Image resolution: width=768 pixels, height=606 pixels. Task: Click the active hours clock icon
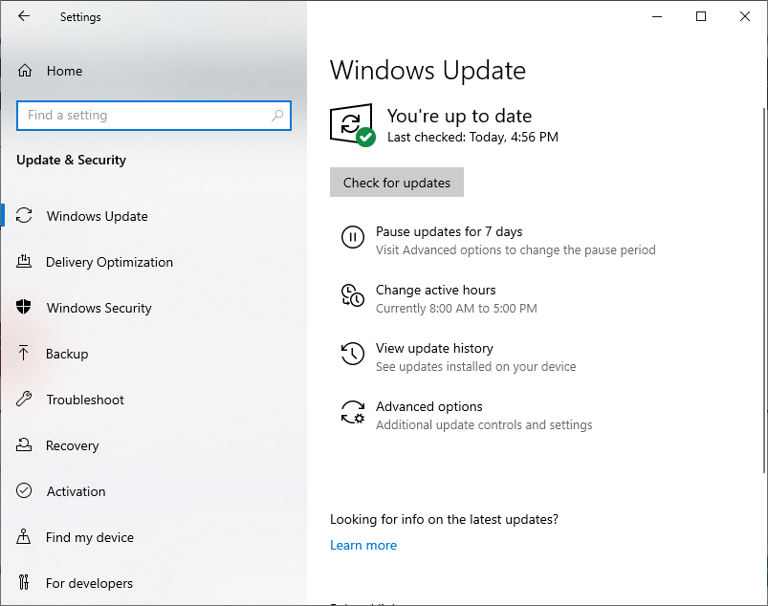352,295
